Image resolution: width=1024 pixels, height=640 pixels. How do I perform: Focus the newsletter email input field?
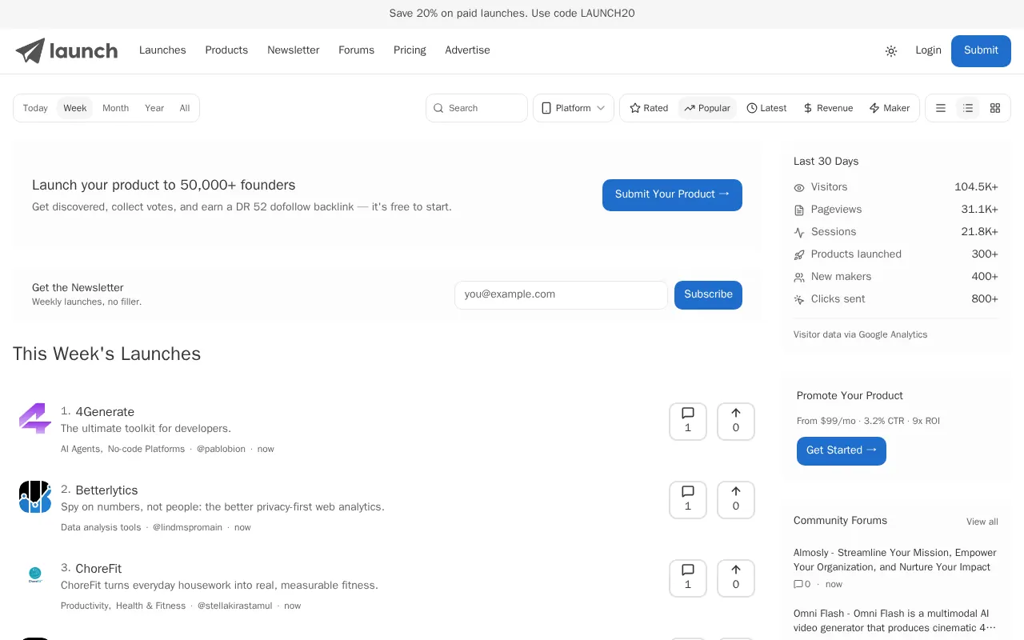point(561,294)
